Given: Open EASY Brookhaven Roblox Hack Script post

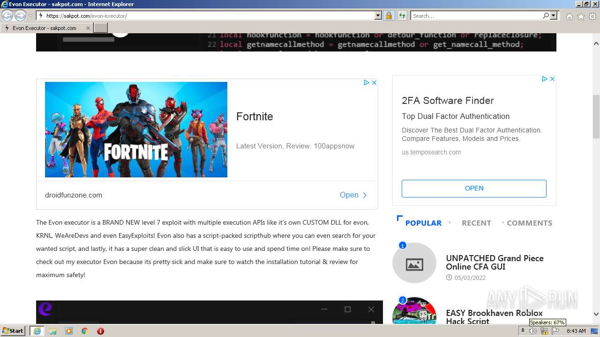Looking at the screenshot, I should coord(494,317).
